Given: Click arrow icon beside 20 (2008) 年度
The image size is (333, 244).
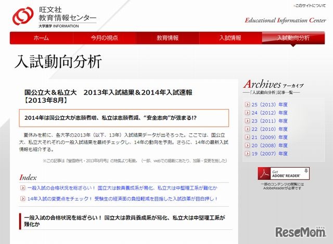Looking at the screenshot, I should click(247, 145).
